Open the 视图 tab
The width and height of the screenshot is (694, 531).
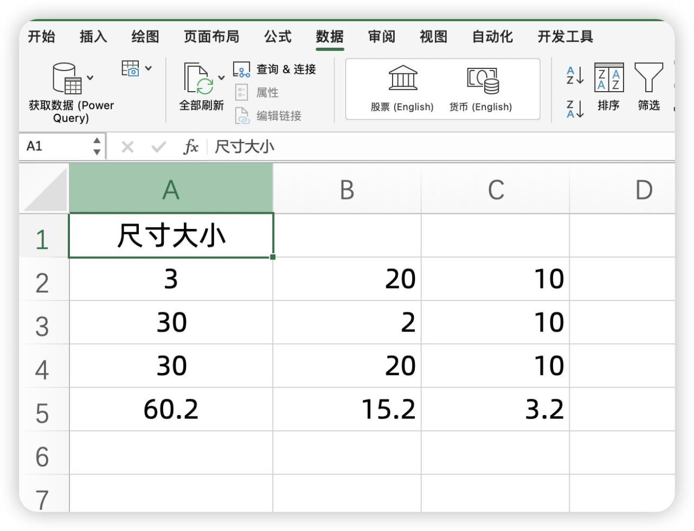point(434,36)
